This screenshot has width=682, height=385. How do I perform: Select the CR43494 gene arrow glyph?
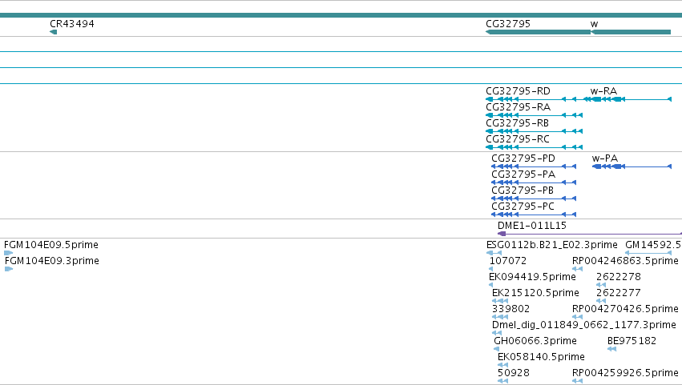click(x=53, y=32)
